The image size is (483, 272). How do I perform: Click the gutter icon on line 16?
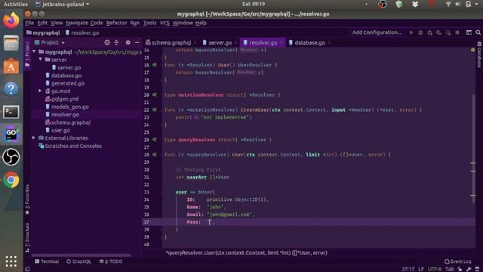click(x=154, y=65)
